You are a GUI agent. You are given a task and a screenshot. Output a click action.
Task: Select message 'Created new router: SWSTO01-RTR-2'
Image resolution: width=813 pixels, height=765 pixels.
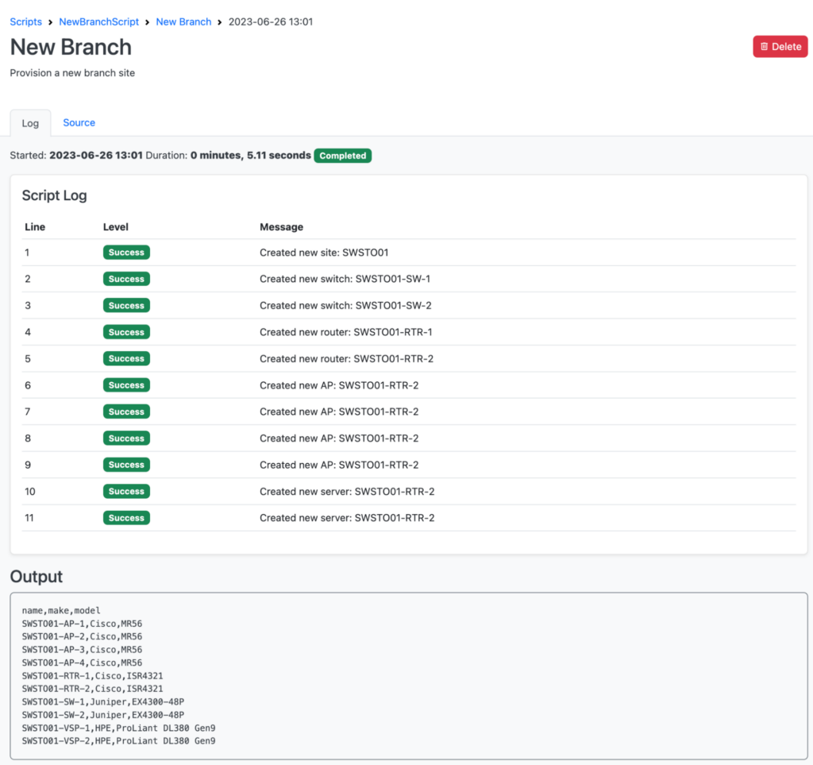(346, 359)
